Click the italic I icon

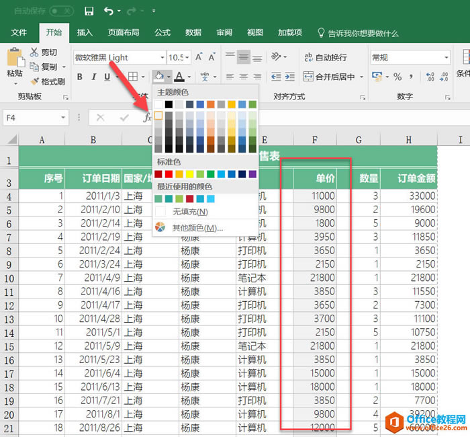(93, 77)
